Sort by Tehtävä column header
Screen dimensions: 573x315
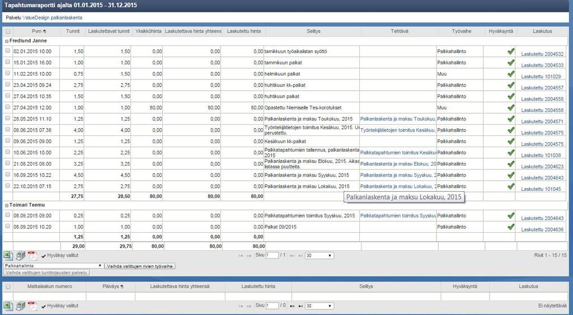[x=400, y=31]
